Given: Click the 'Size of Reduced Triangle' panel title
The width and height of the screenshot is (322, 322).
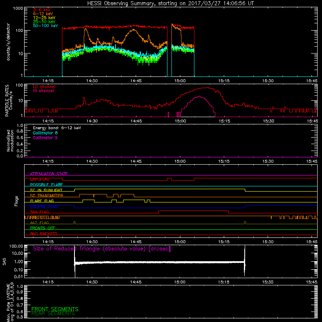Looking at the screenshot, I should click(102, 249).
